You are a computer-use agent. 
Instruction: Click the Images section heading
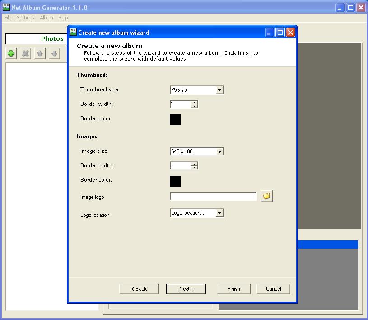click(x=87, y=136)
